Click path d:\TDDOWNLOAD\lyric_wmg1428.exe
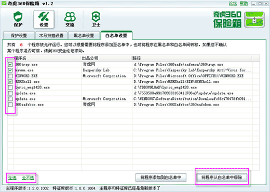The width and height of the screenshot is (270, 192). (x=165, y=87)
